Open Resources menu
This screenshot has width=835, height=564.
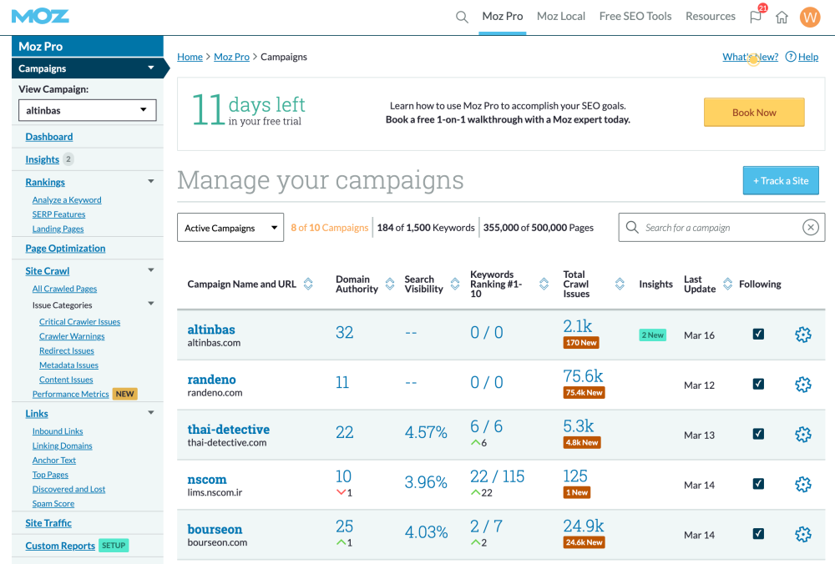coord(711,17)
